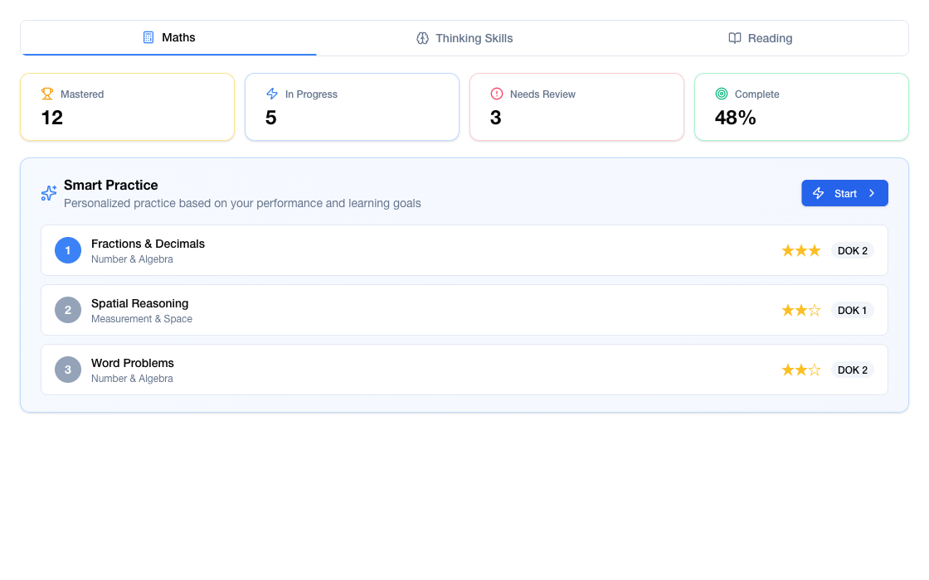Click the lightning bolt icon in In Progress card

point(271,94)
